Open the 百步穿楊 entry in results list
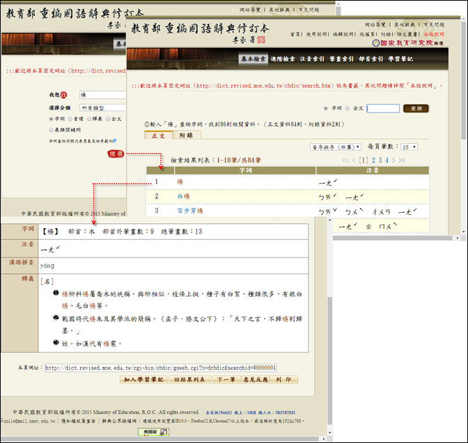468x443 pixels. 190,211
